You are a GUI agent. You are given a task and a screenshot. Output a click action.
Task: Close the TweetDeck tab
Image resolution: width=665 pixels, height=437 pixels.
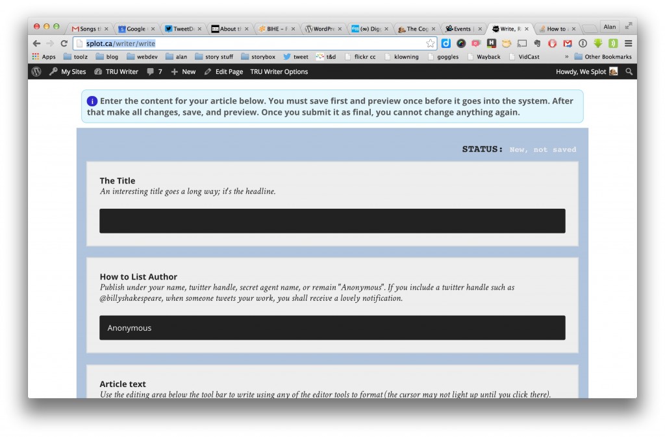pyautogui.click(x=200, y=29)
